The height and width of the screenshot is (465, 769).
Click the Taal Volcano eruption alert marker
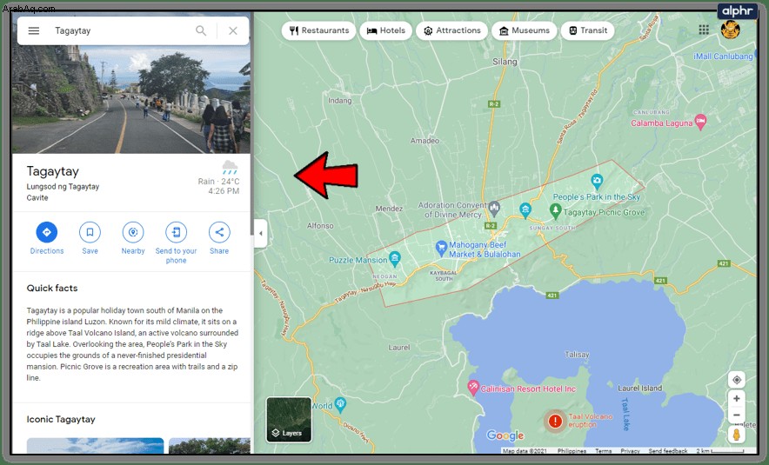555,421
